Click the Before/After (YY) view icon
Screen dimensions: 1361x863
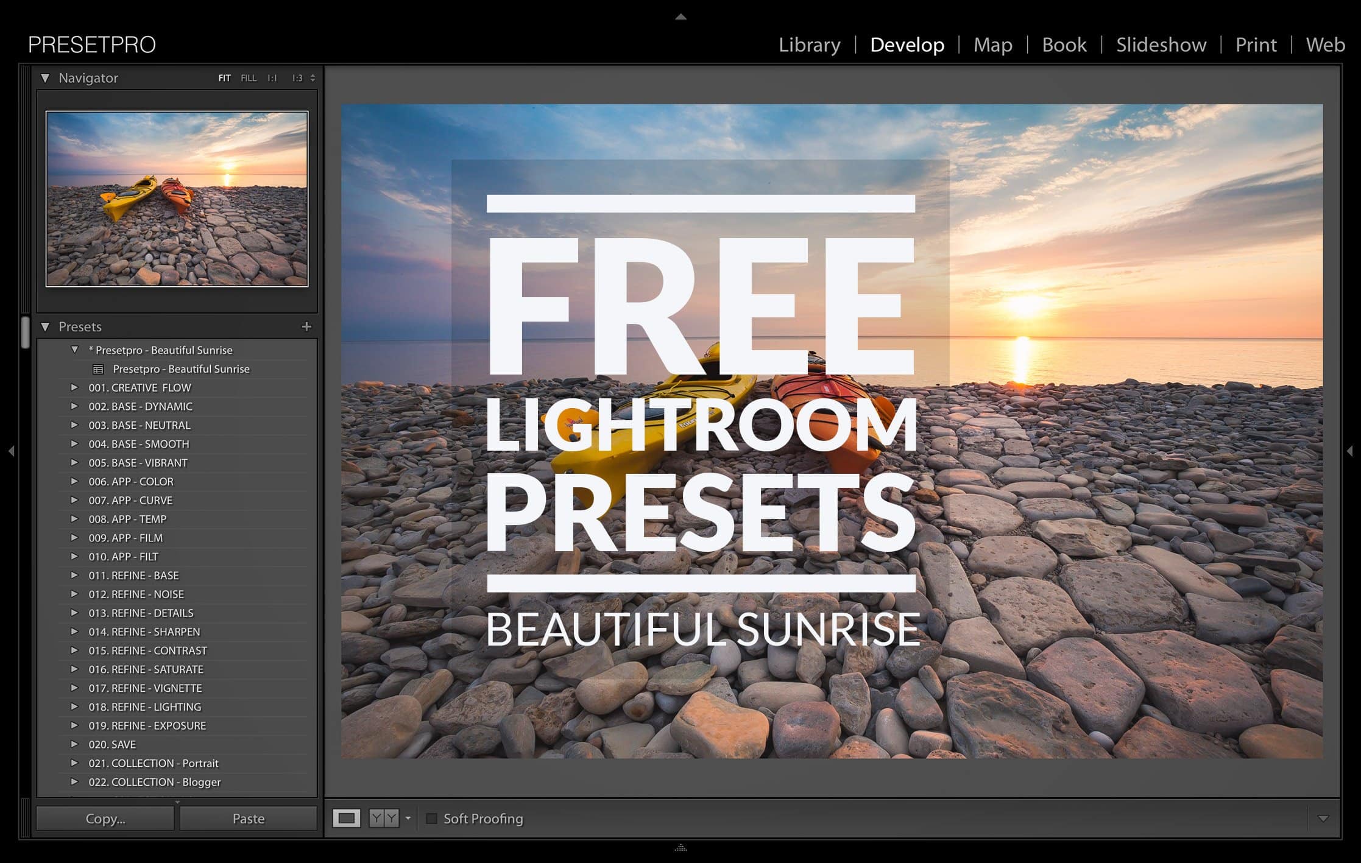click(385, 819)
